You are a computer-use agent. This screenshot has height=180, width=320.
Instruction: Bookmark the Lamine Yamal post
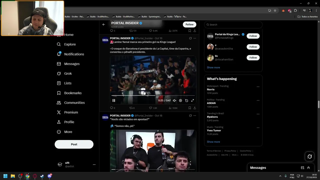point(190,108)
